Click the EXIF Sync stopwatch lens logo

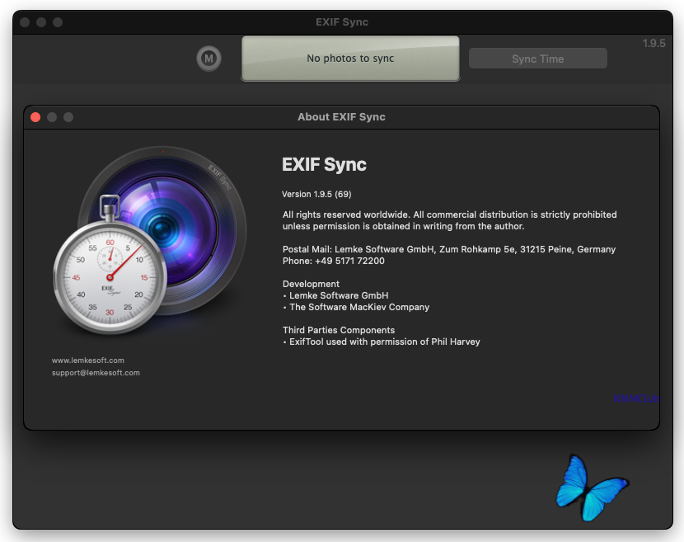(x=150, y=240)
